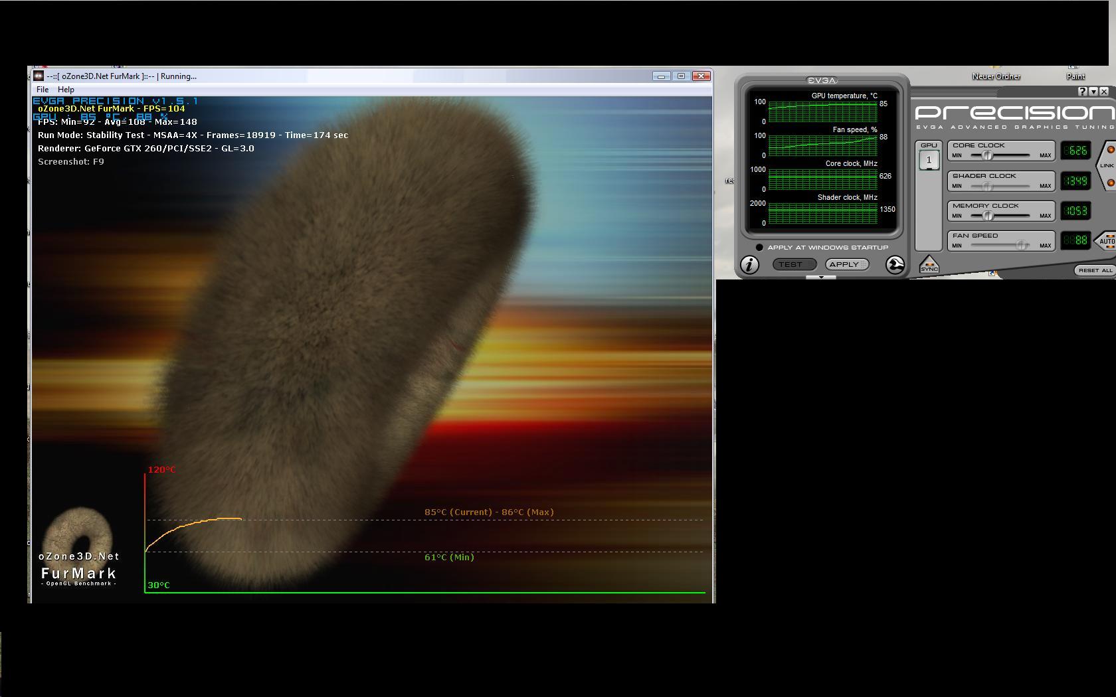The width and height of the screenshot is (1116, 697).
Task: Click the FurMark window title bar icon
Action: coord(39,76)
